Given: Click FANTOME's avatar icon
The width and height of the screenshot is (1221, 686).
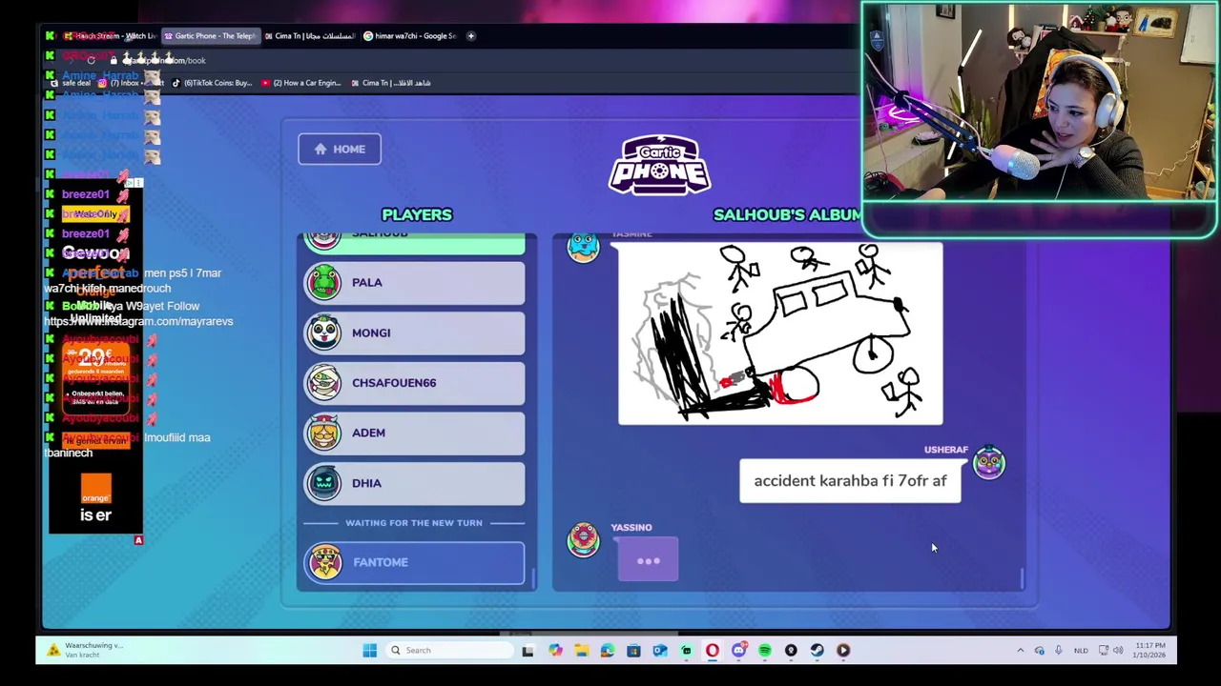Looking at the screenshot, I should [x=325, y=562].
